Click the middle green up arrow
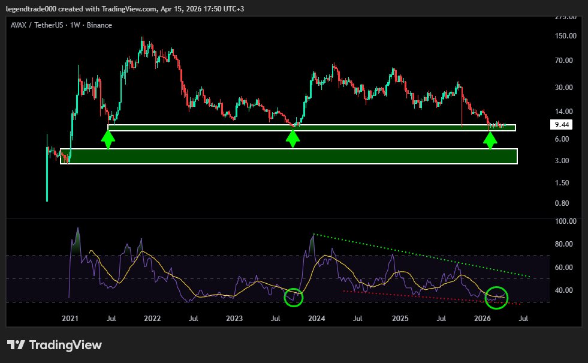Viewport: 588px width, 363px height. point(293,139)
